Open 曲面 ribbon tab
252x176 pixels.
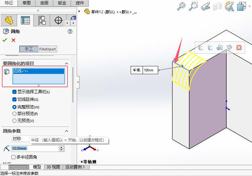(44, 3)
